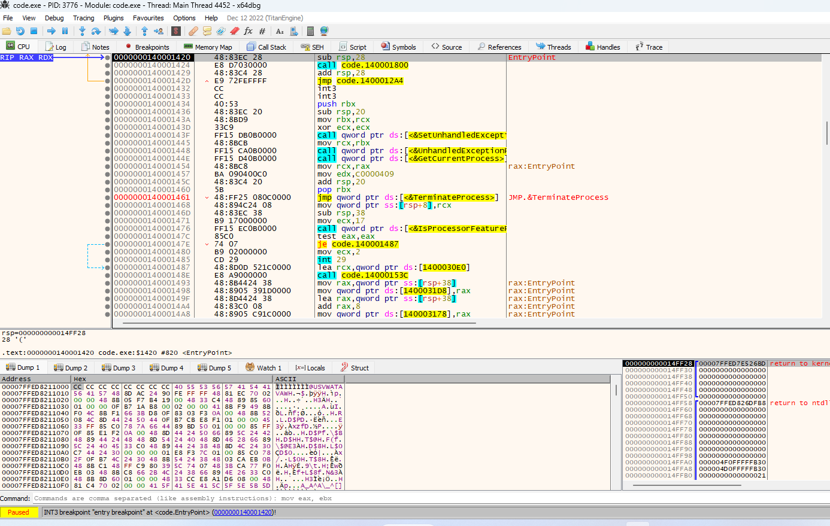830x526 pixels.
Task: Open the Patches bandage icon
Action: pyautogui.click(x=193, y=31)
